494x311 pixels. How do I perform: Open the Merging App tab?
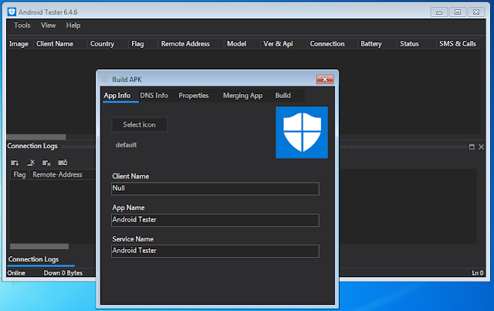click(x=242, y=96)
